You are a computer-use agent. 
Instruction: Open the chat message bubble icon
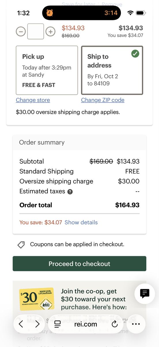pyautogui.click(x=145, y=294)
